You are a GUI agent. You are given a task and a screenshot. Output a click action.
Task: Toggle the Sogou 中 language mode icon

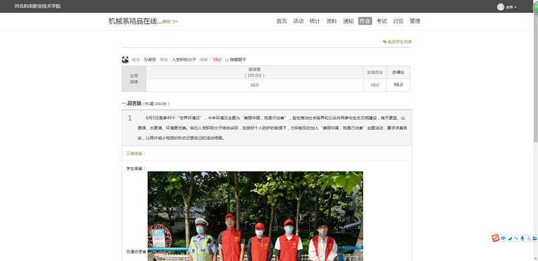503,238
